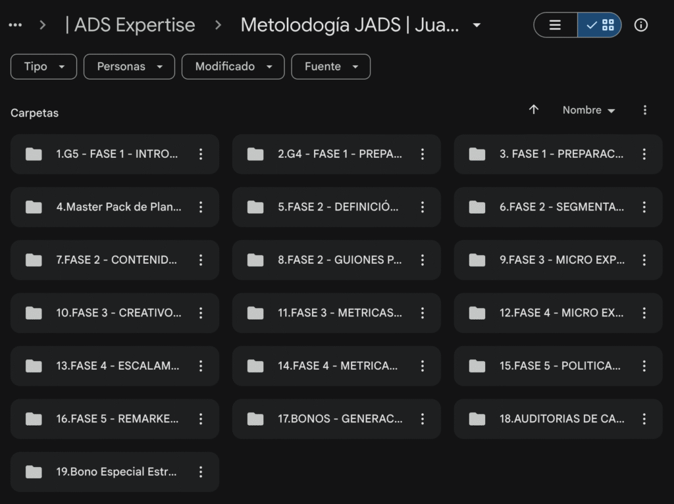Open the info details panel

(640, 25)
